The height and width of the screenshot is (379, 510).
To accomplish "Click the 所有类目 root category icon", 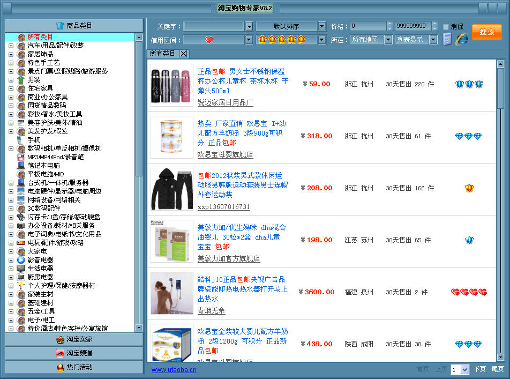I will (21, 37).
